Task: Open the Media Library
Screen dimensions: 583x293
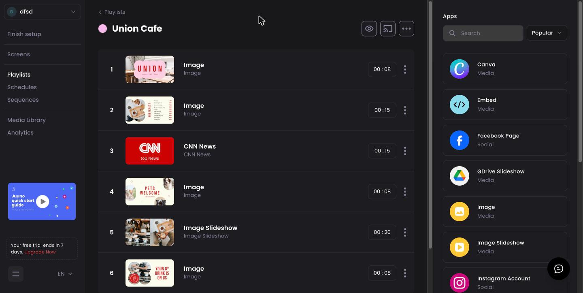Action: click(26, 120)
